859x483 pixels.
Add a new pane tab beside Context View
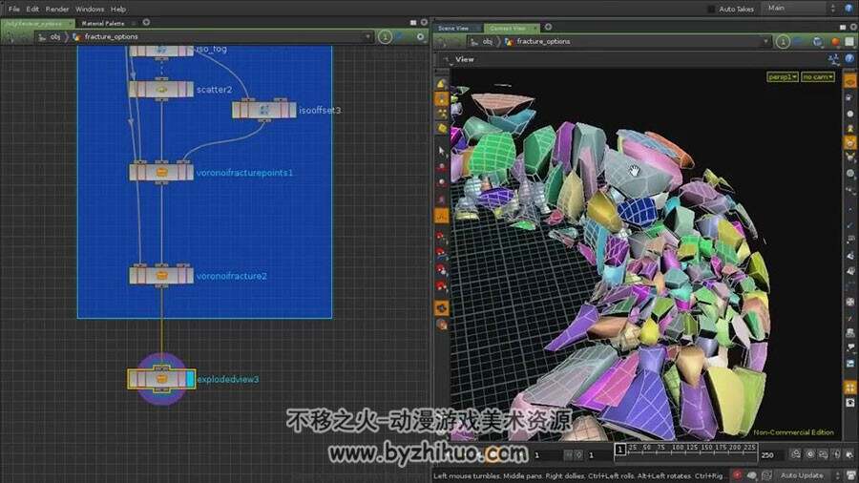tap(548, 27)
